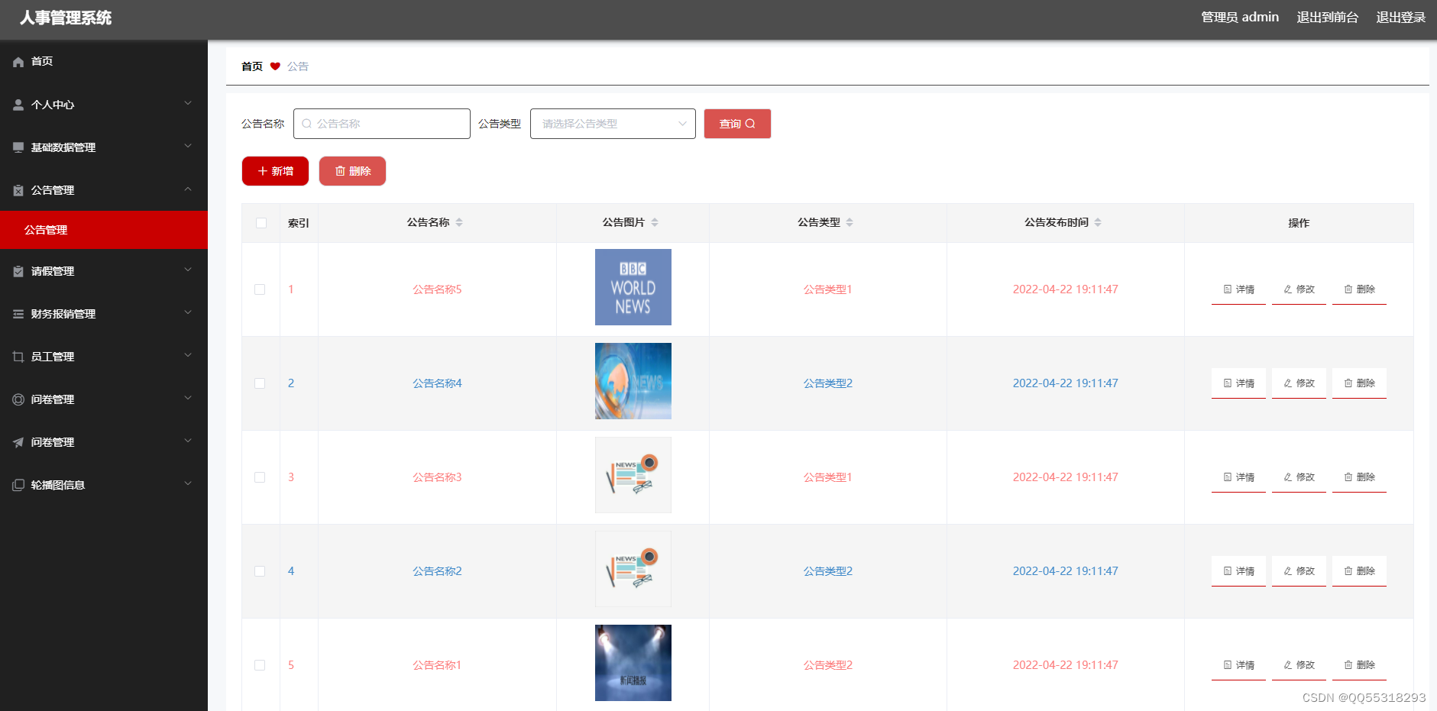Click the user icon next to 个人中心
Image resolution: width=1437 pixels, height=711 pixels.
(x=18, y=105)
